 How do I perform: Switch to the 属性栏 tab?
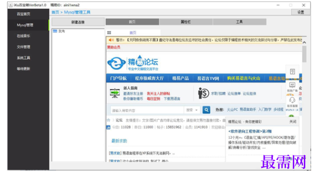[186, 22]
